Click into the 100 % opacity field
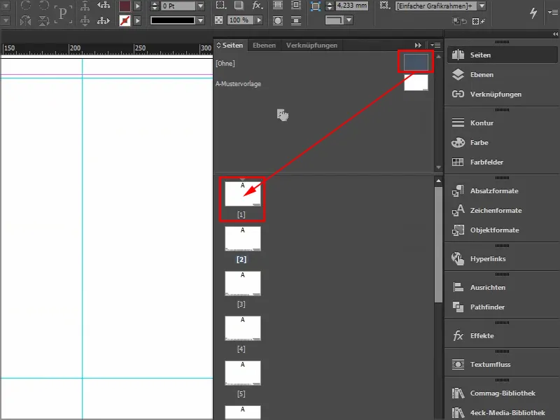Screen dimensions: 560x420 click(x=240, y=20)
